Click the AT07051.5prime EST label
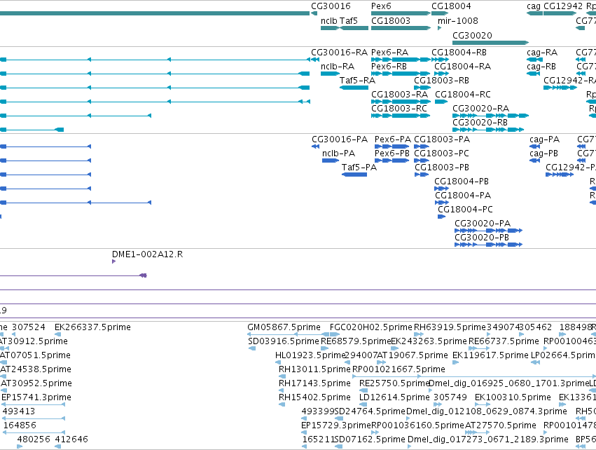This screenshot has width=596, height=450. click(35, 355)
